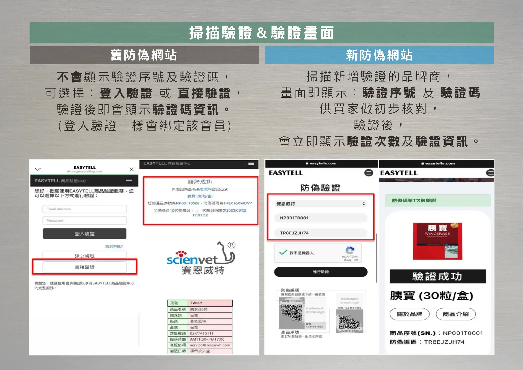Open the hamburger menu above the 驗證成功 result
This screenshot has width=523, height=370.
[251, 163]
